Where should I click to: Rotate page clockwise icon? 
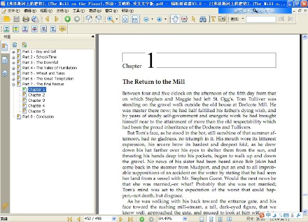pyautogui.click(x=89, y=19)
